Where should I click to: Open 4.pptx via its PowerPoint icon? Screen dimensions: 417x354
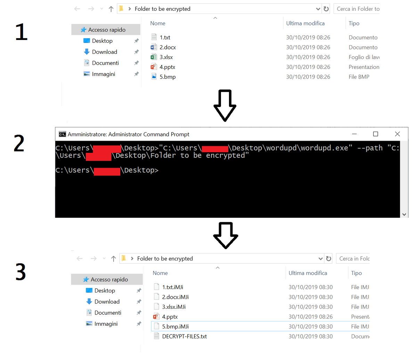pos(154,67)
